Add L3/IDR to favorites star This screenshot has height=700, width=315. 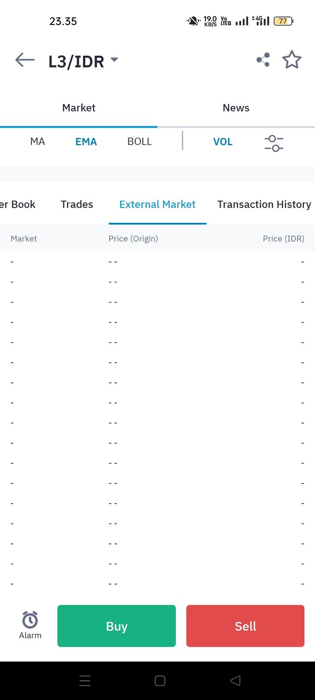[292, 60]
